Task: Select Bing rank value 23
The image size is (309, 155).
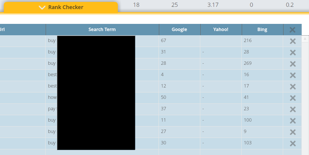Action: pyautogui.click(x=246, y=109)
